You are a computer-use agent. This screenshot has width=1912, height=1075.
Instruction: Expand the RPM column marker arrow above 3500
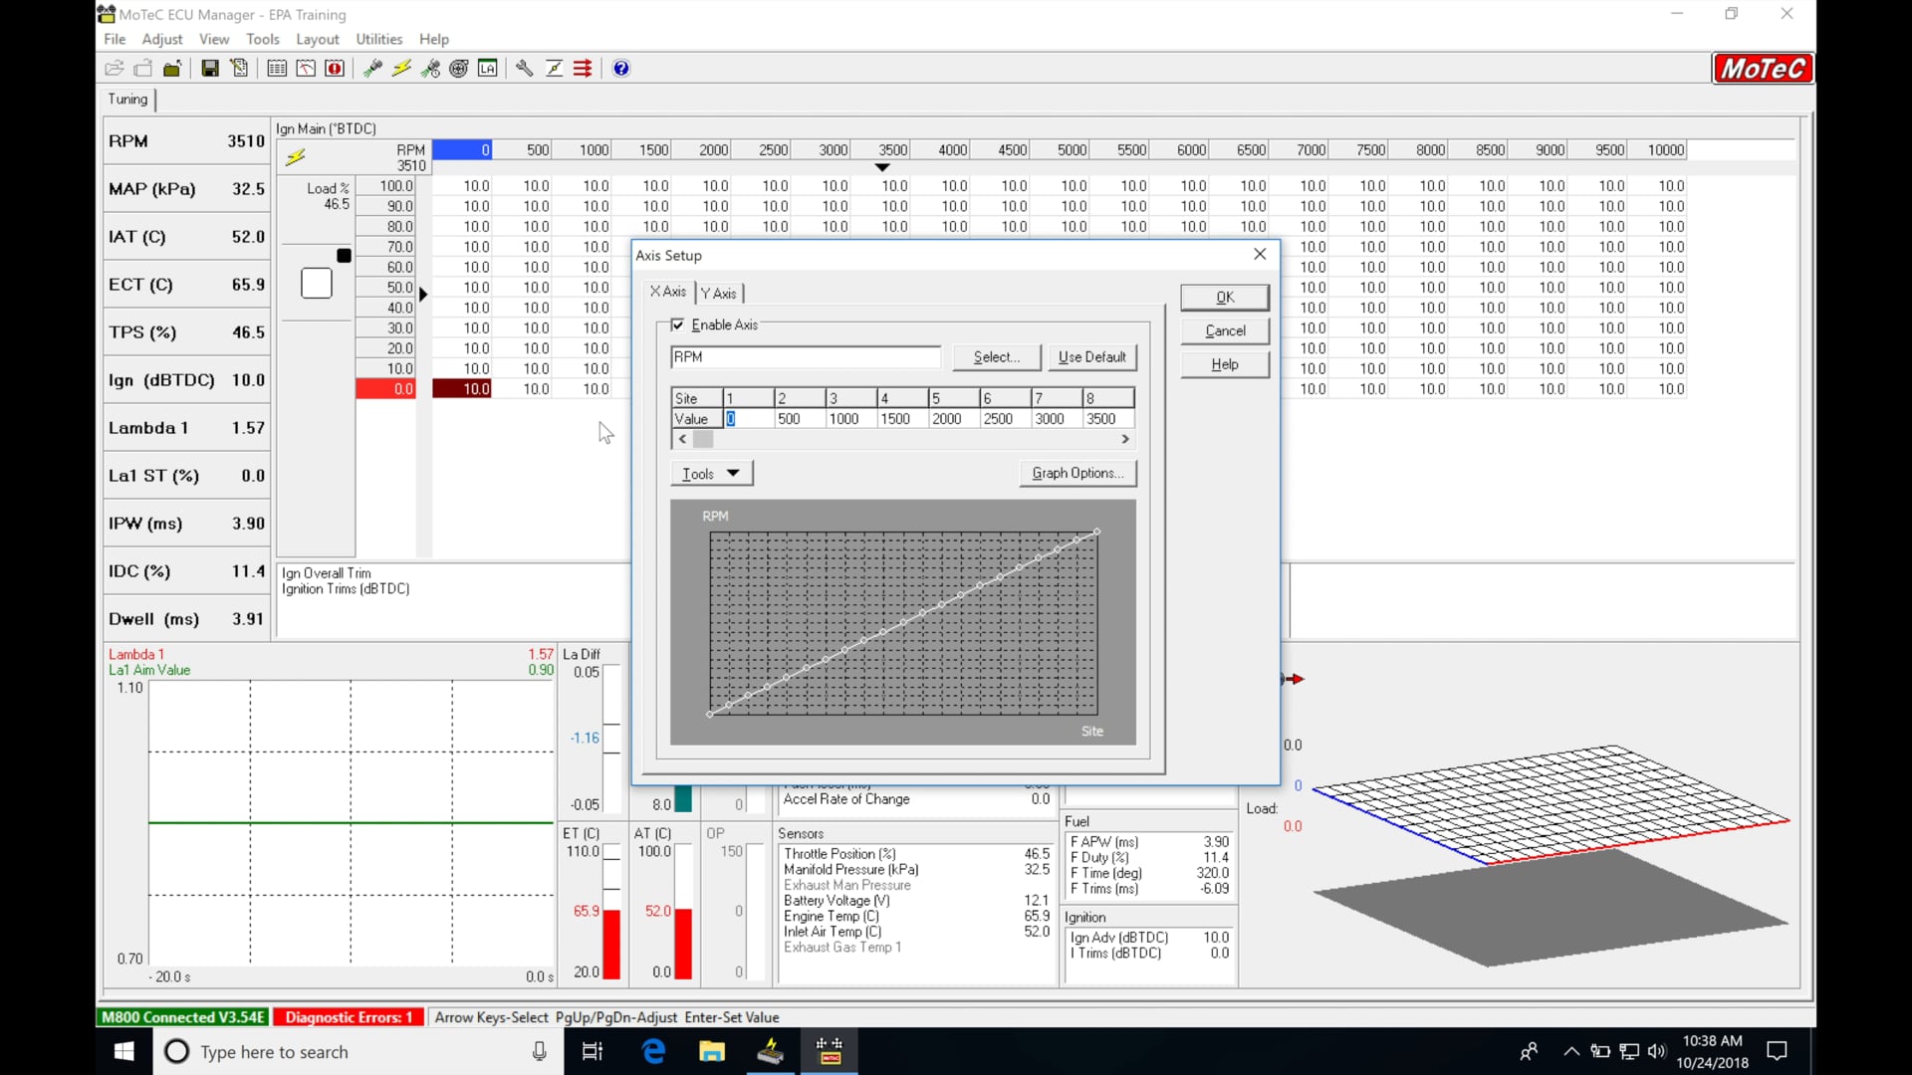(882, 167)
